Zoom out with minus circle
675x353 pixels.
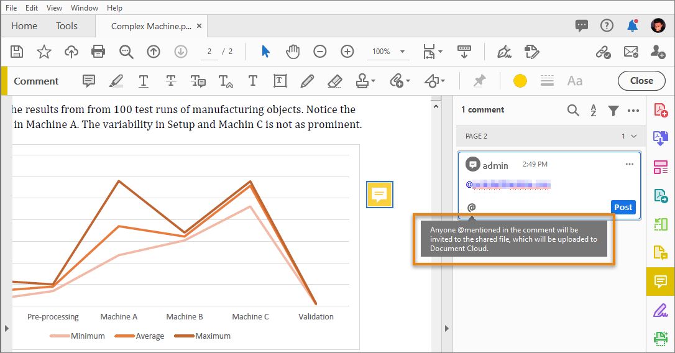tap(320, 52)
